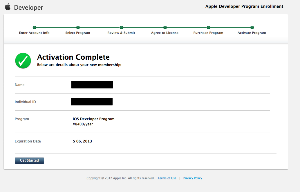Open the Terms of Use link
The height and width of the screenshot is (192, 300).
[167, 178]
